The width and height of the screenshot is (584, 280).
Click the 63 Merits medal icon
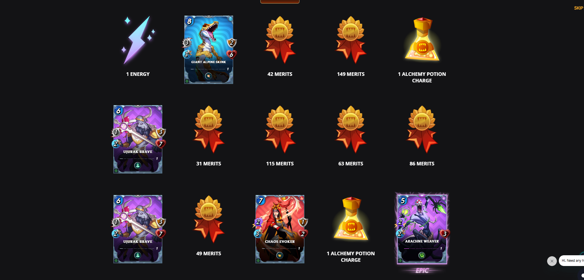click(351, 129)
